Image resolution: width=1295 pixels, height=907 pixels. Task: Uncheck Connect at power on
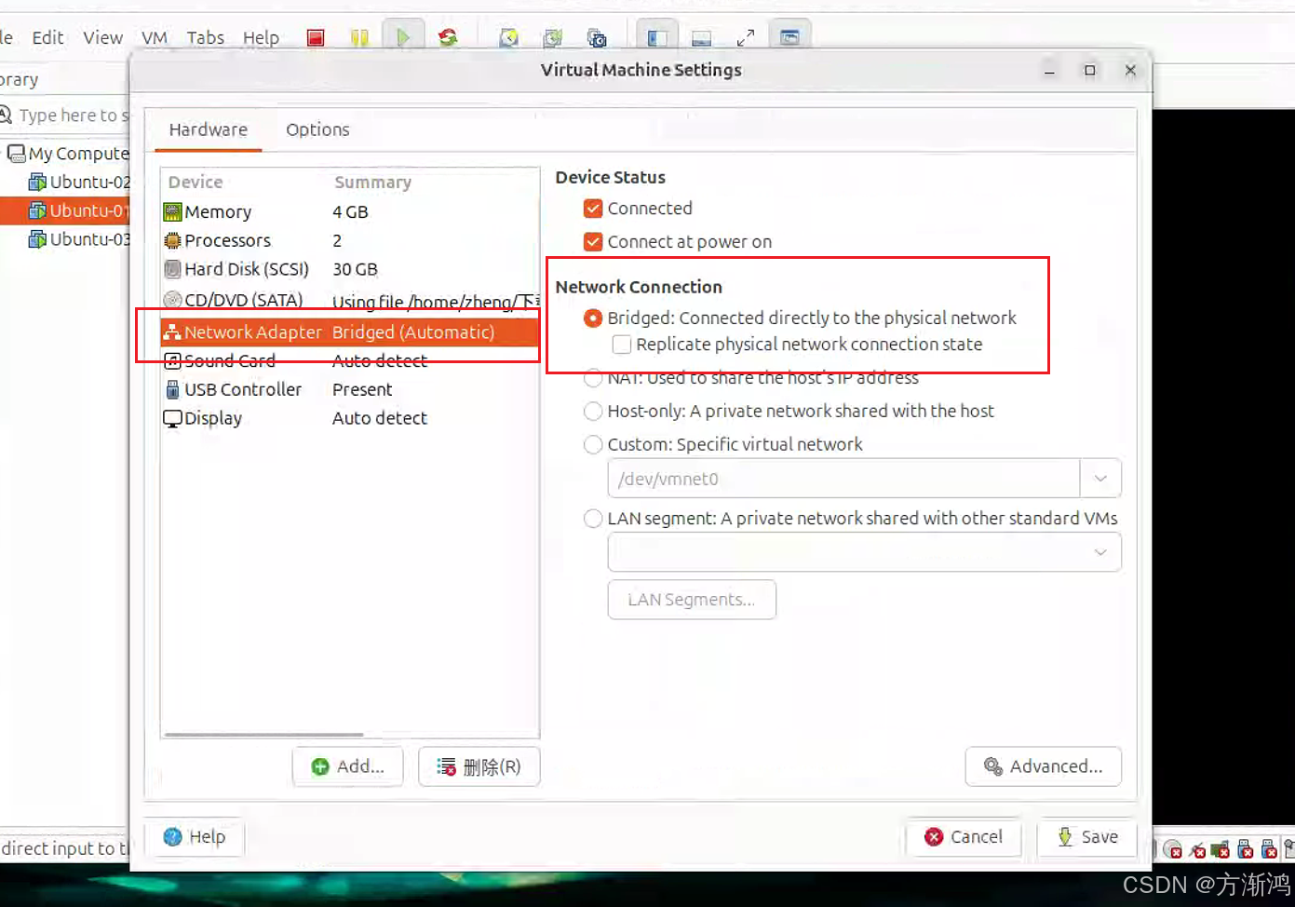coord(593,242)
